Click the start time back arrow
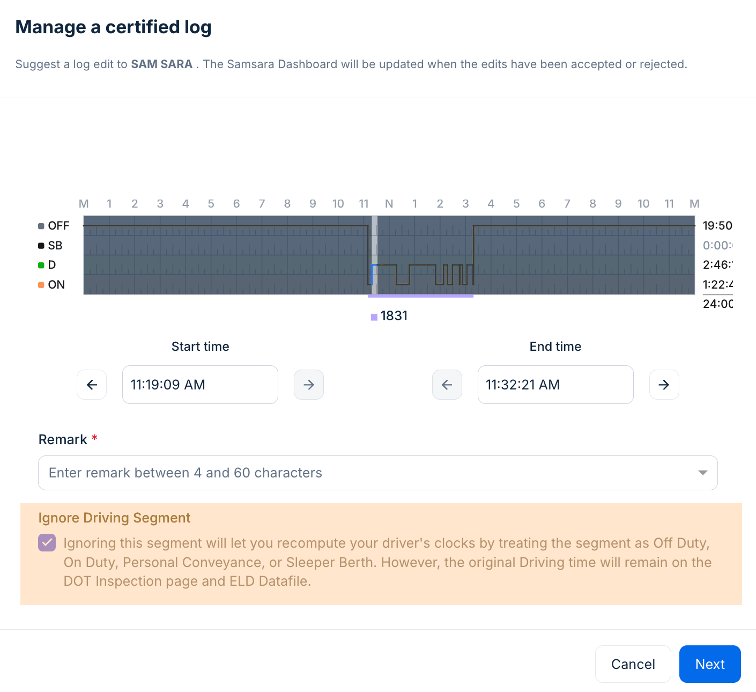Viewport: 756px width, 692px height. pyautogui.click(x=92, y=385)
